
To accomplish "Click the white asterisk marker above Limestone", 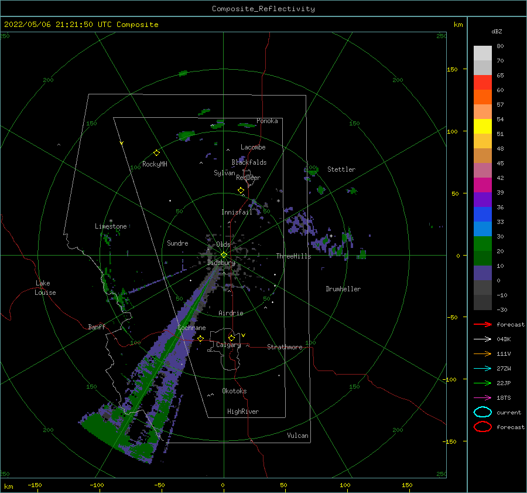I will coord(111,221).
